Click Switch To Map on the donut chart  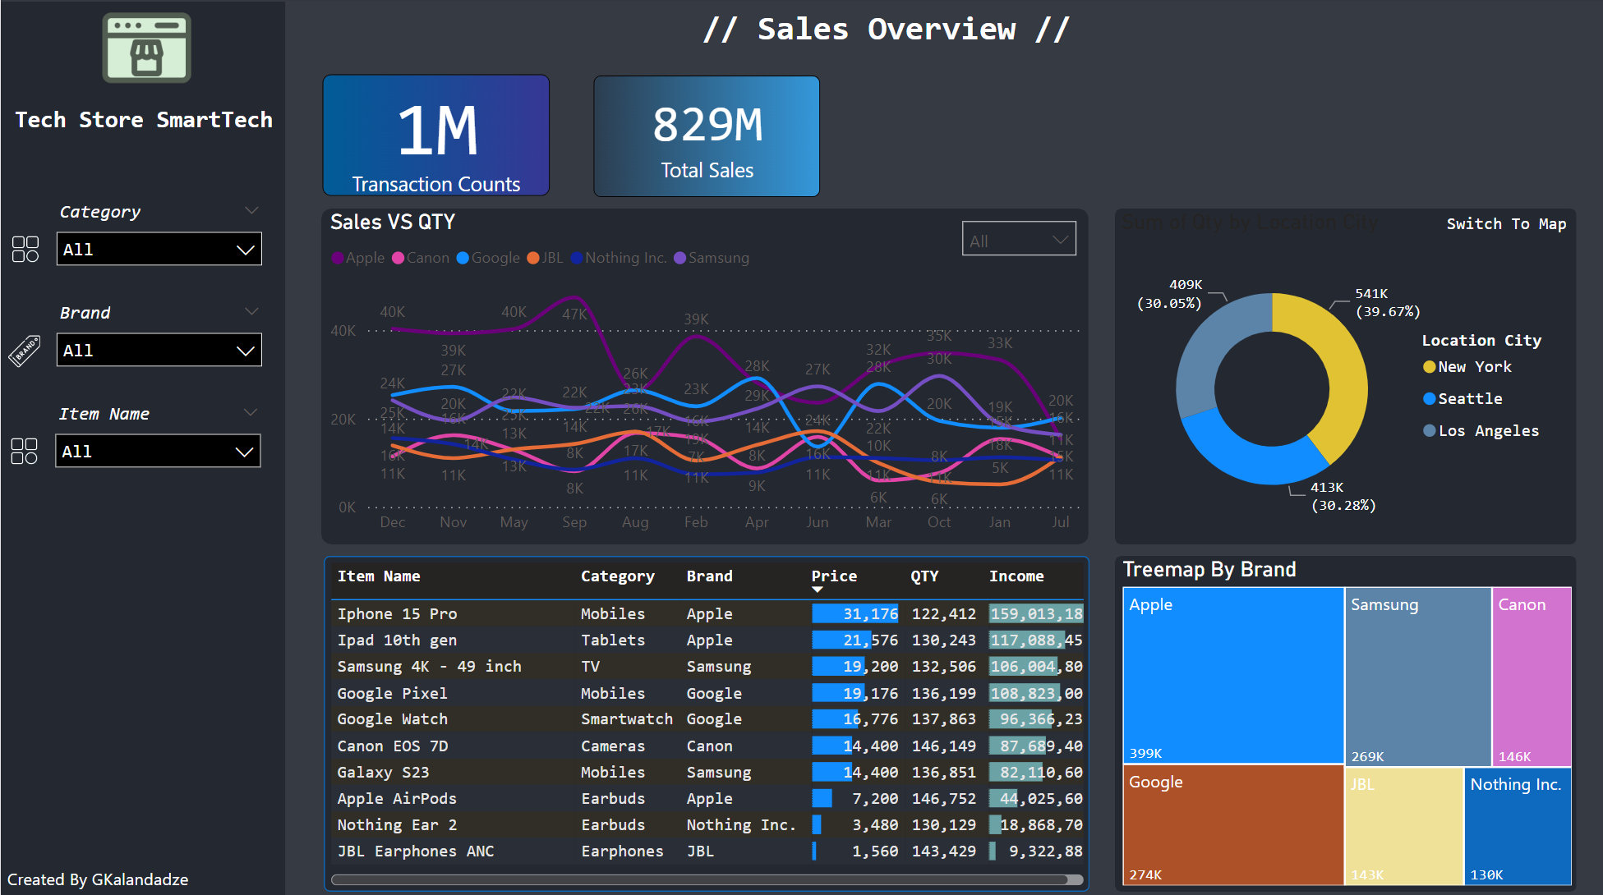click(x=1506, y=223)
